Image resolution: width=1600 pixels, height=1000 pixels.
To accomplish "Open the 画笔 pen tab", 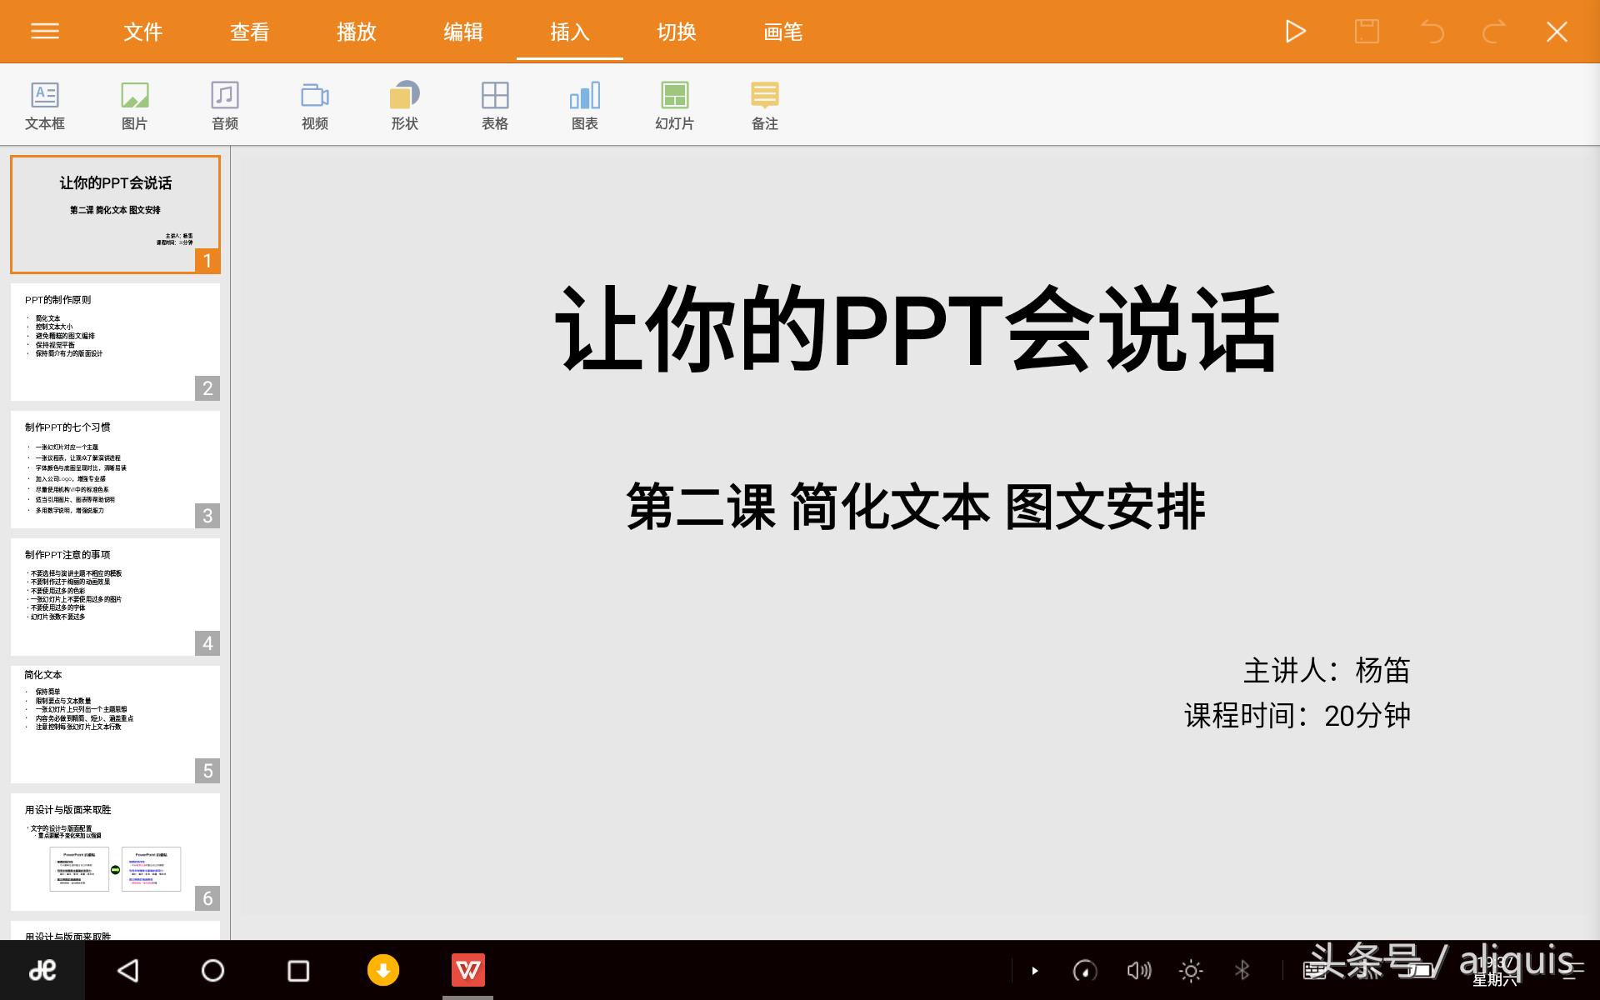I will click(x=782, y=32).
